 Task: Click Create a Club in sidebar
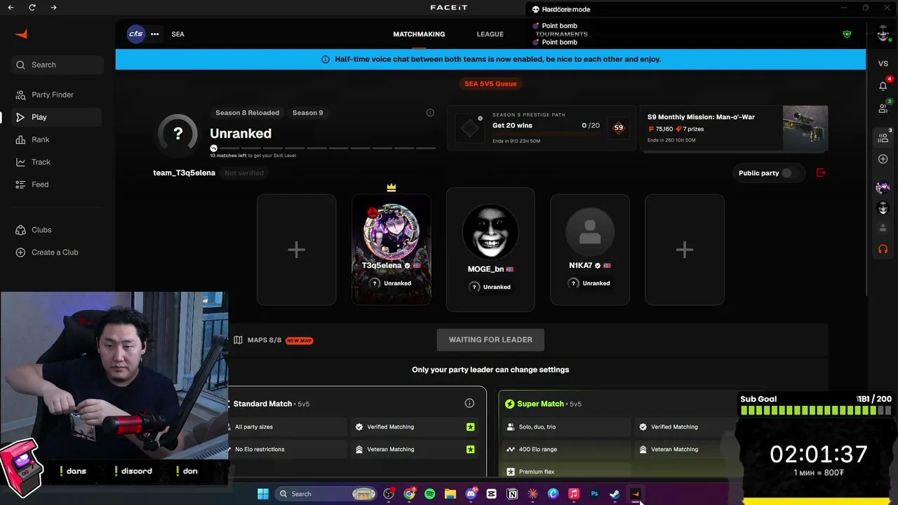[55, 252]
